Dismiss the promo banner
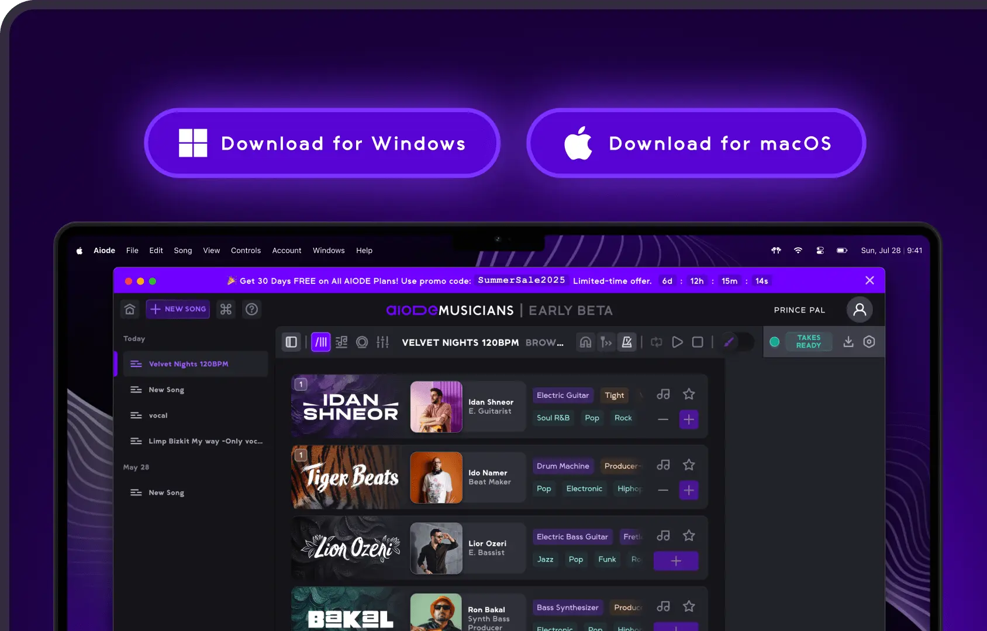Image resolution: width=987 pixels, height=631 pixels. 869,280
